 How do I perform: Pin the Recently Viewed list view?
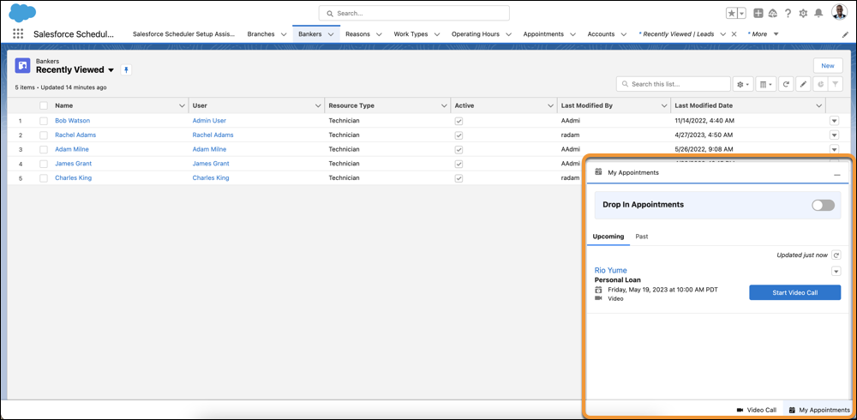tap(126, 70)
